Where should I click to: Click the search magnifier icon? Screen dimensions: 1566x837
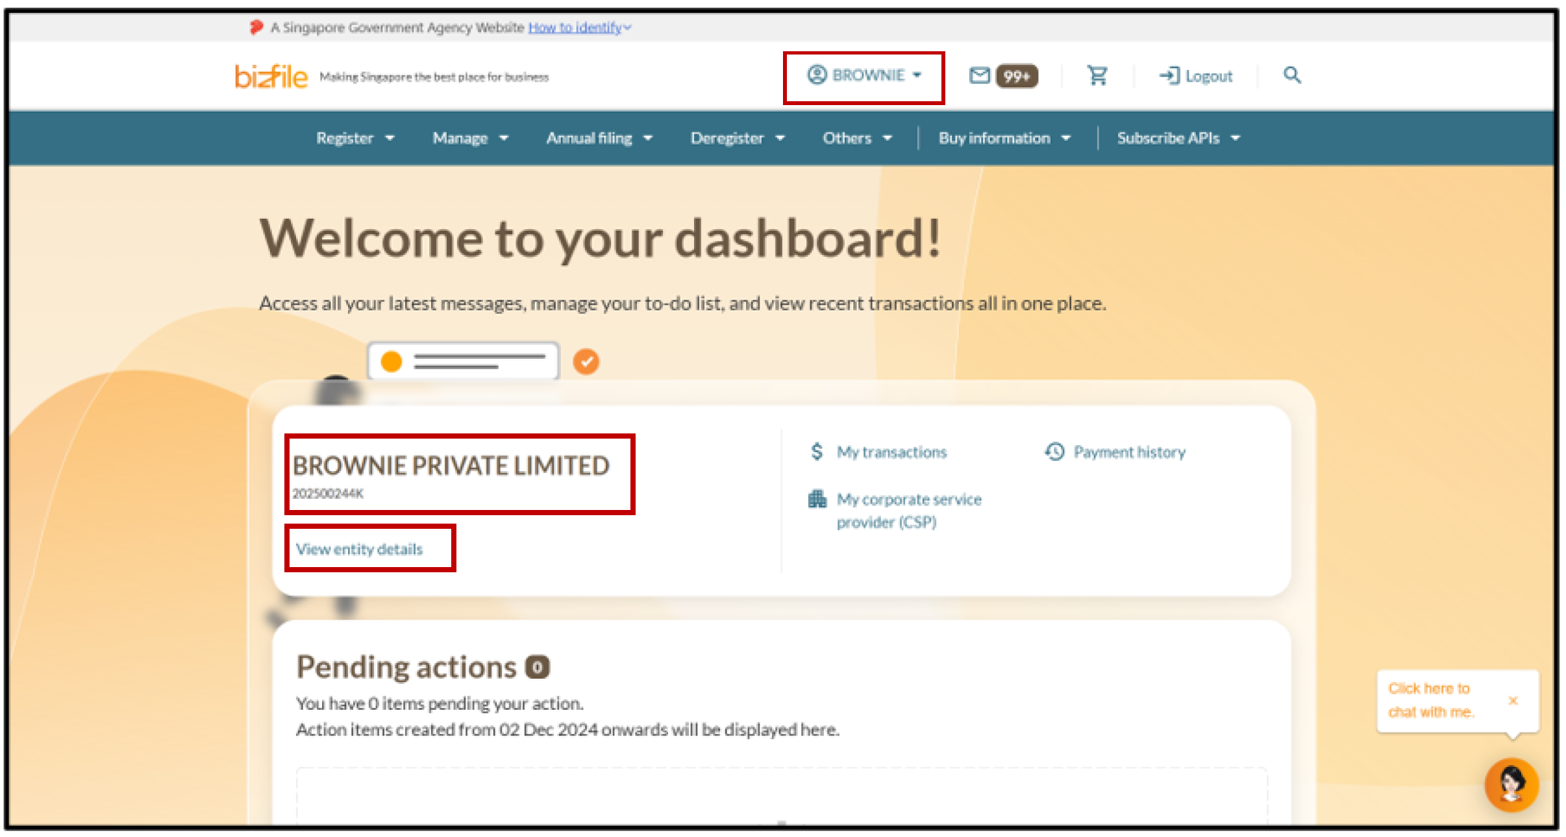pyautogui.click(x=1291, y=75)
